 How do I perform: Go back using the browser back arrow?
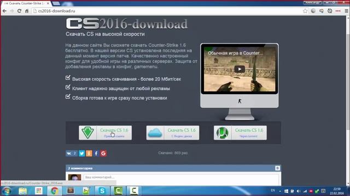[4, 11]
